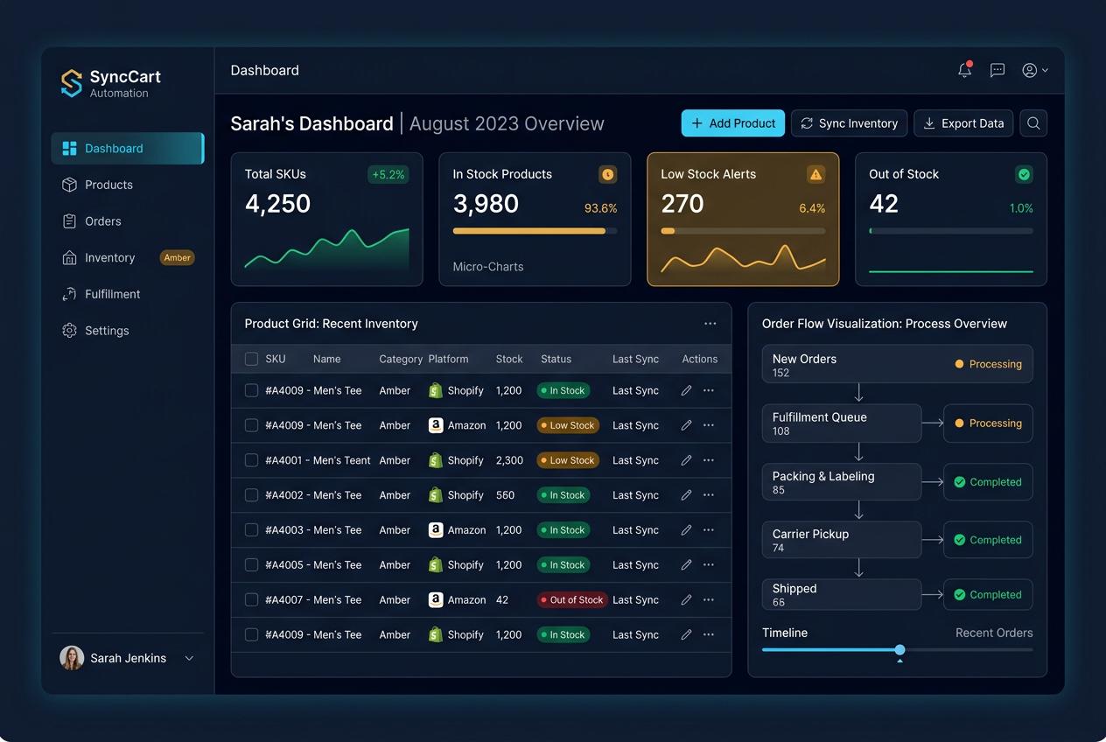Click the clock icon on In Stock Products
This screenshot has width=1106, height=742.
pos(607,174)
